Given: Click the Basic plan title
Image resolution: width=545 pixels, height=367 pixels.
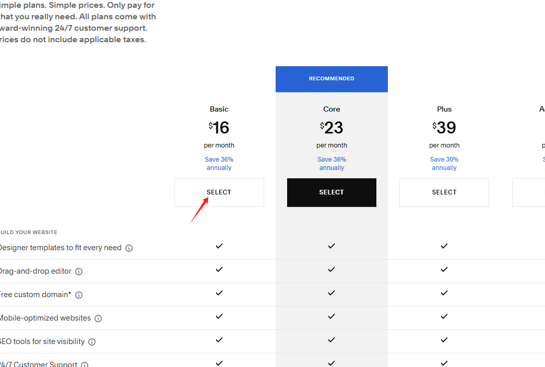Looking at the screenshot, I should coord(219,109).
